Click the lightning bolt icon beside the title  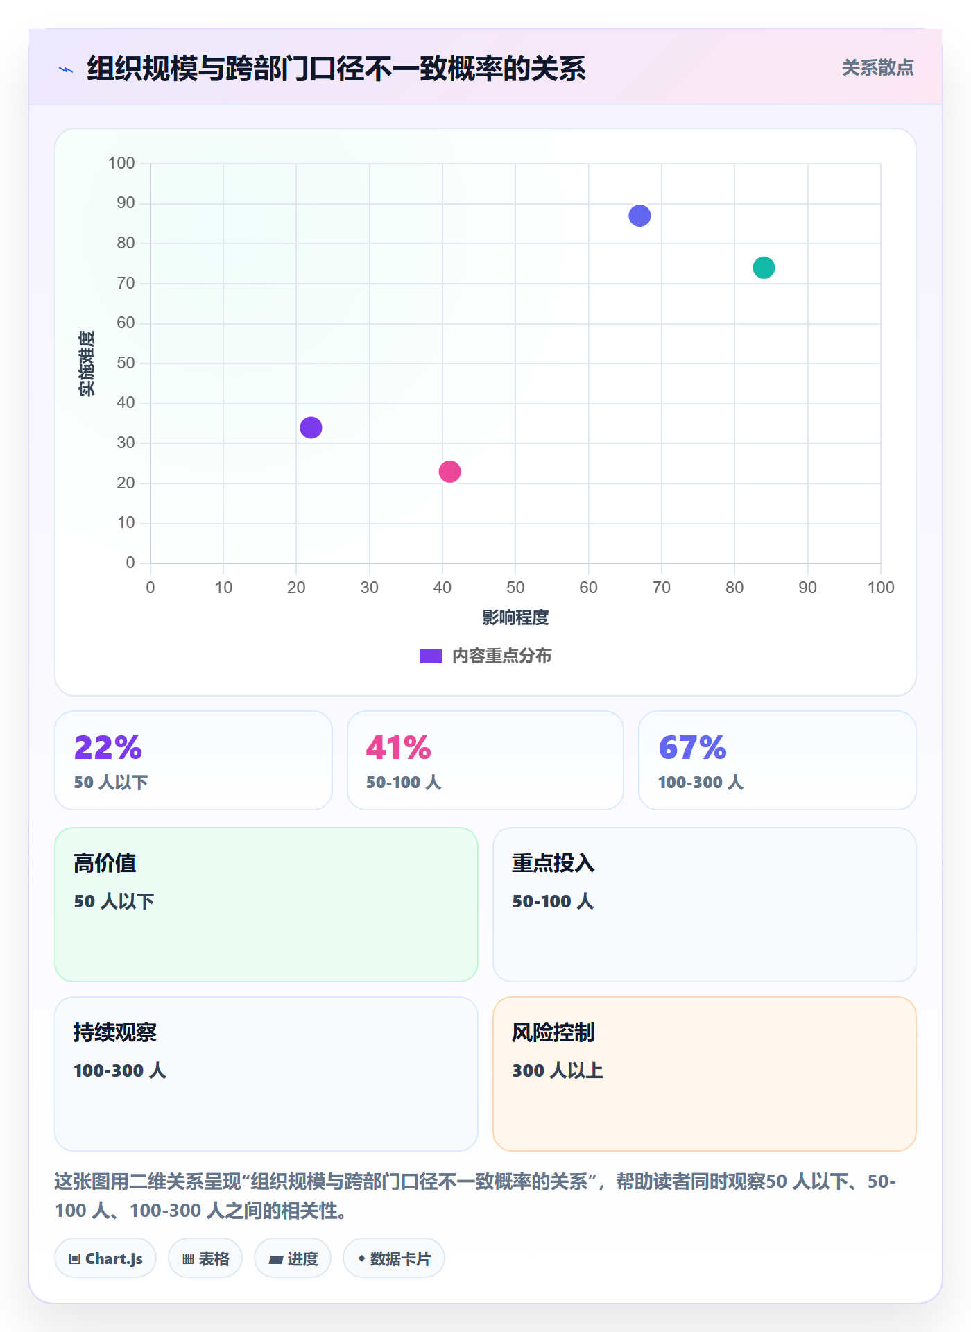66,69
